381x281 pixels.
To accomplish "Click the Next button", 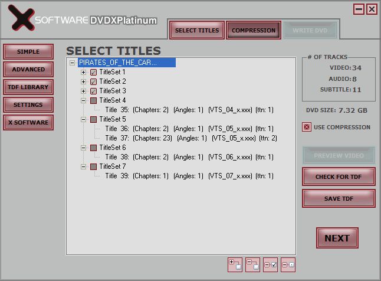I will (x=337, y=238).
